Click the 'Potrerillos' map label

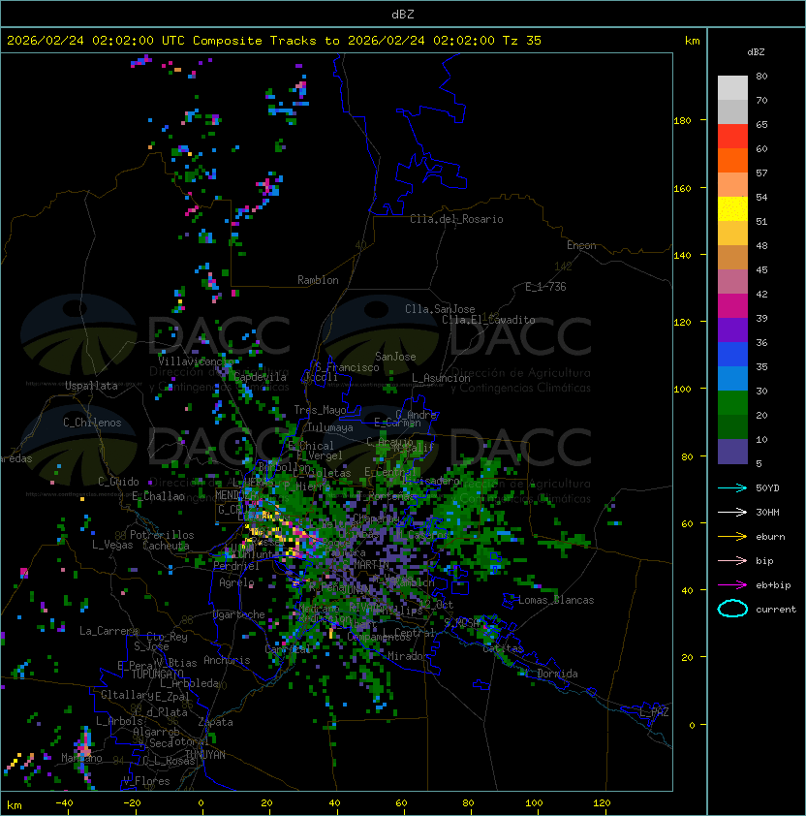pos(162,535)
